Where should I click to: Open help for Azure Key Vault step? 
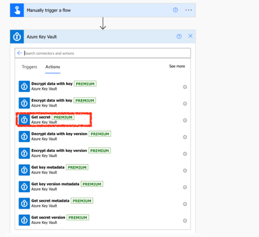point(179,36)
